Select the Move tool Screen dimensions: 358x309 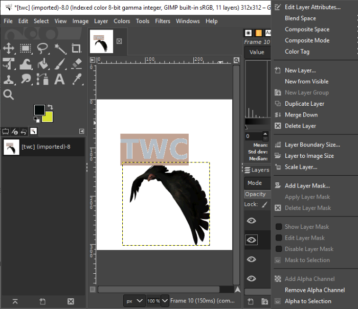(x=9, y=49)
